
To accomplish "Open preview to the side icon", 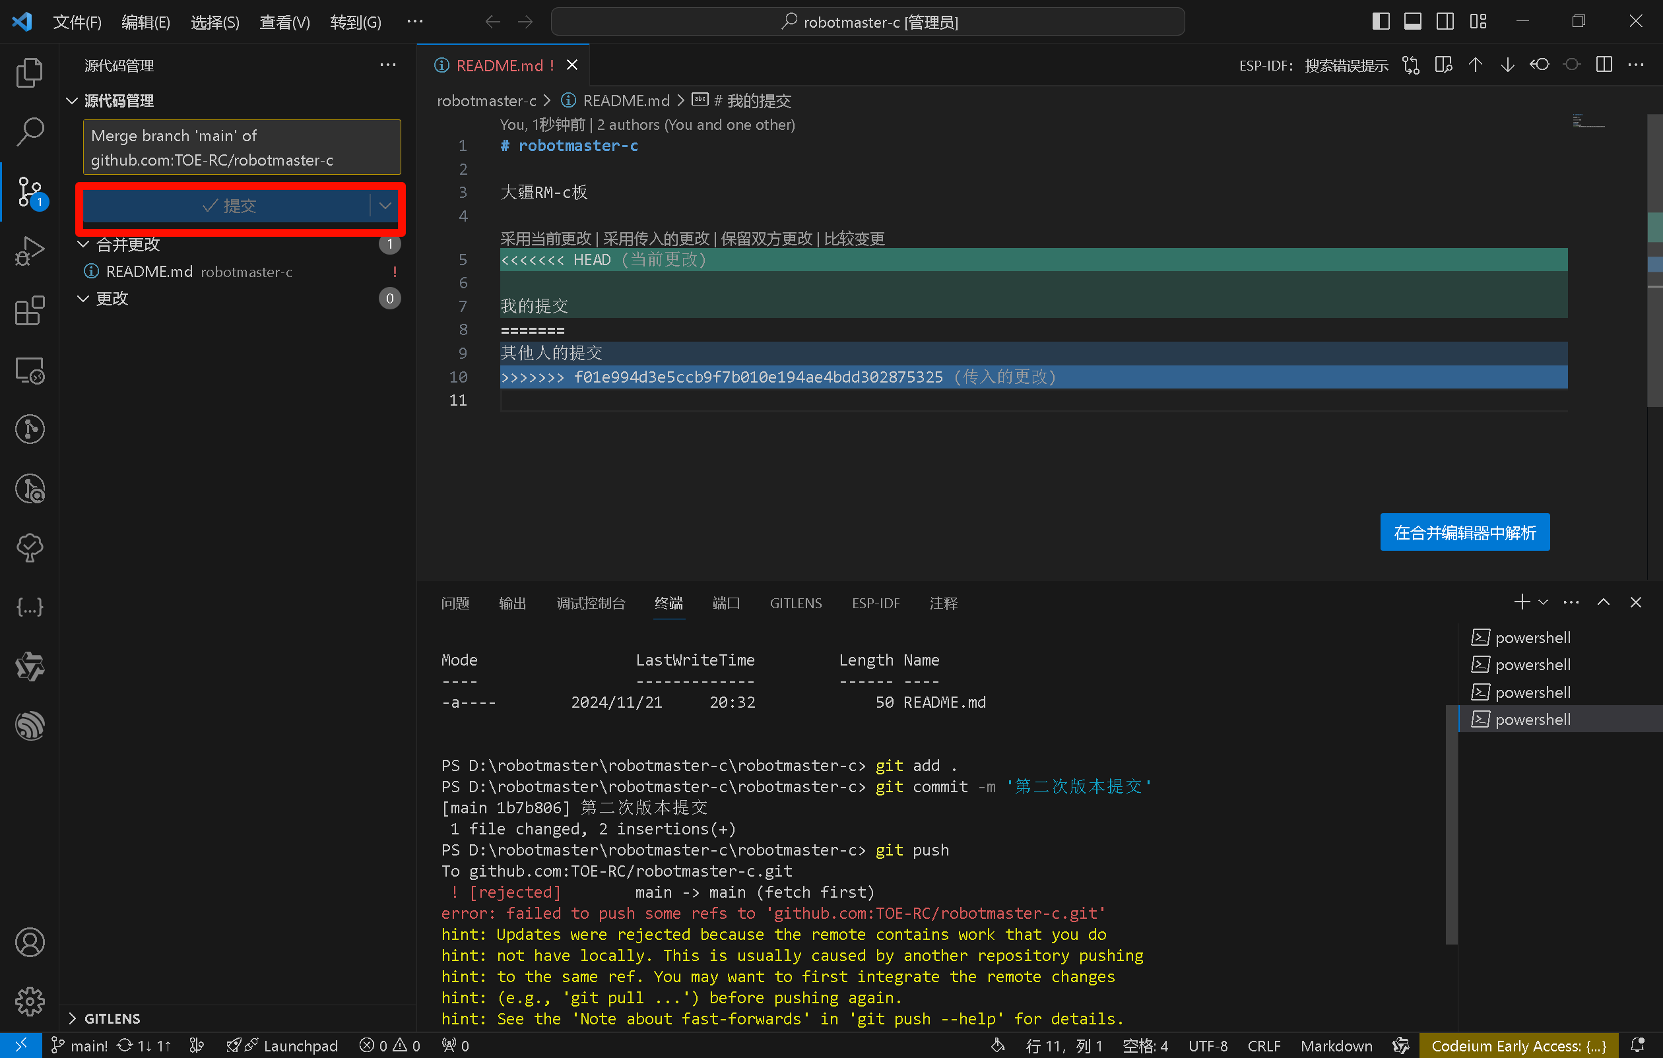I will [1443, 65].
